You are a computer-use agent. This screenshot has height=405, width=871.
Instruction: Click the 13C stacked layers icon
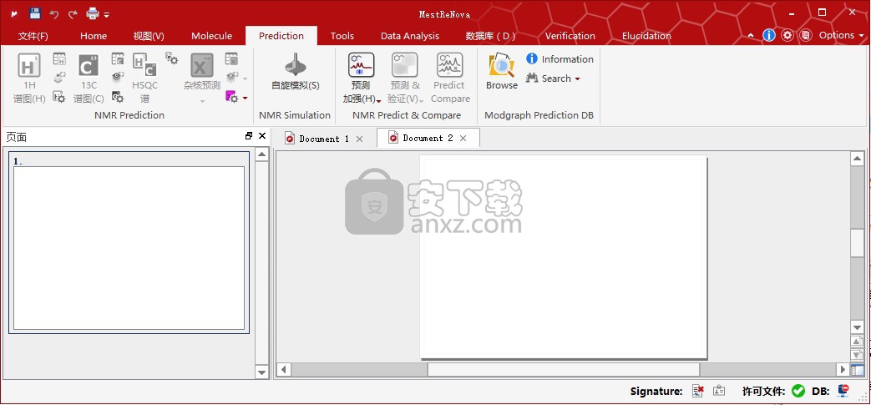pos(118,78)
